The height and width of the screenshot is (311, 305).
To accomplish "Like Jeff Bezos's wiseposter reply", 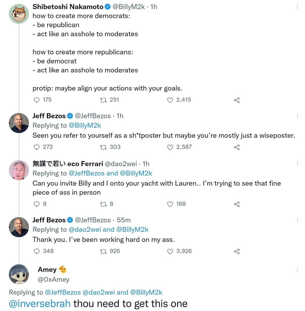I will [x=170, y=147].
